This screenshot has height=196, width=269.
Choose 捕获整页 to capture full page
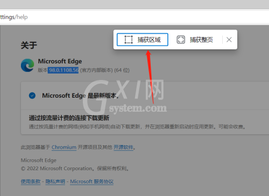tap(195, 40)
